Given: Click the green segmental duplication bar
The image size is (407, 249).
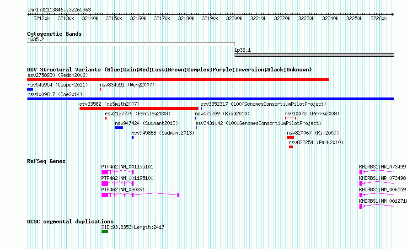Looking at the screenshot, I should click(x=105, y=232).
